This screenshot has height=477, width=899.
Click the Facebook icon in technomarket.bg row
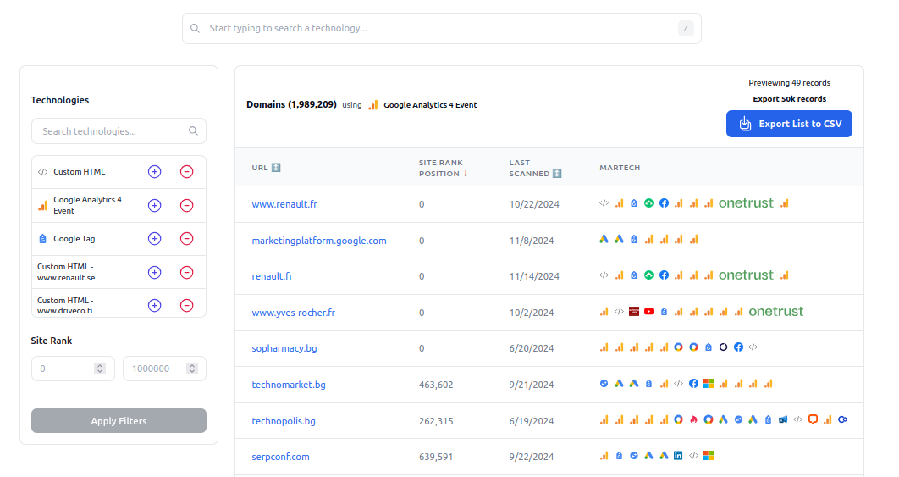[694, 384]
